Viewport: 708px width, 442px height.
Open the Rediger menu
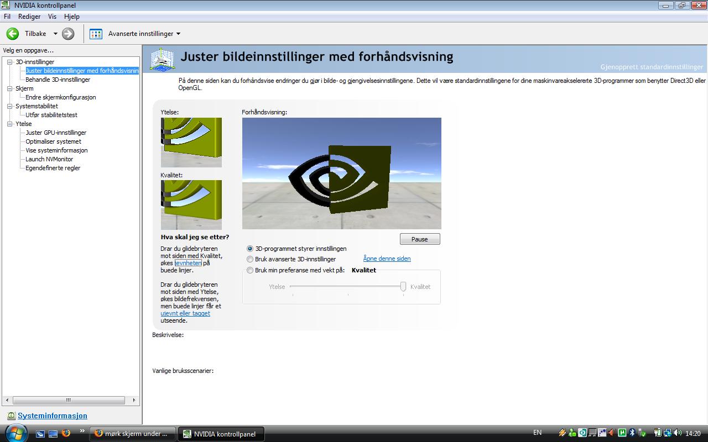point(29,17)
